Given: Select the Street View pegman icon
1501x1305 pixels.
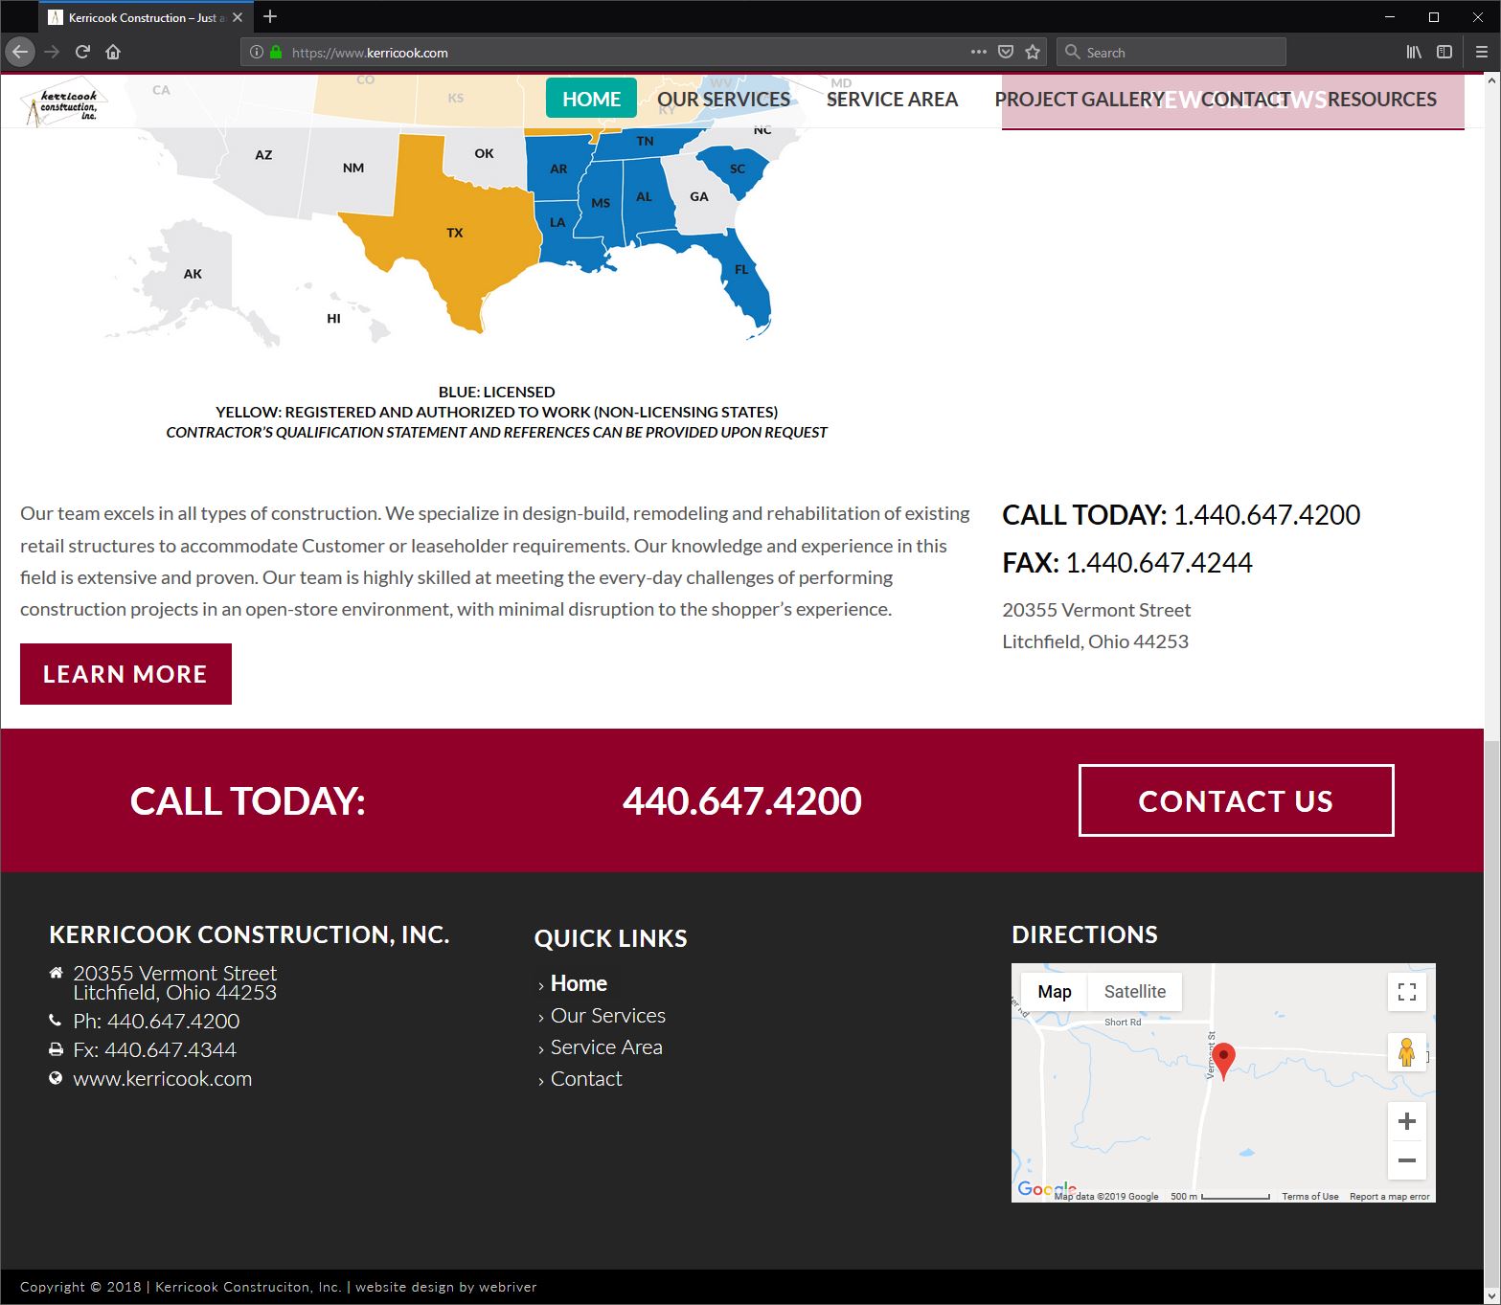Looking at the screenshot, I should (x=1407, y=1052).
